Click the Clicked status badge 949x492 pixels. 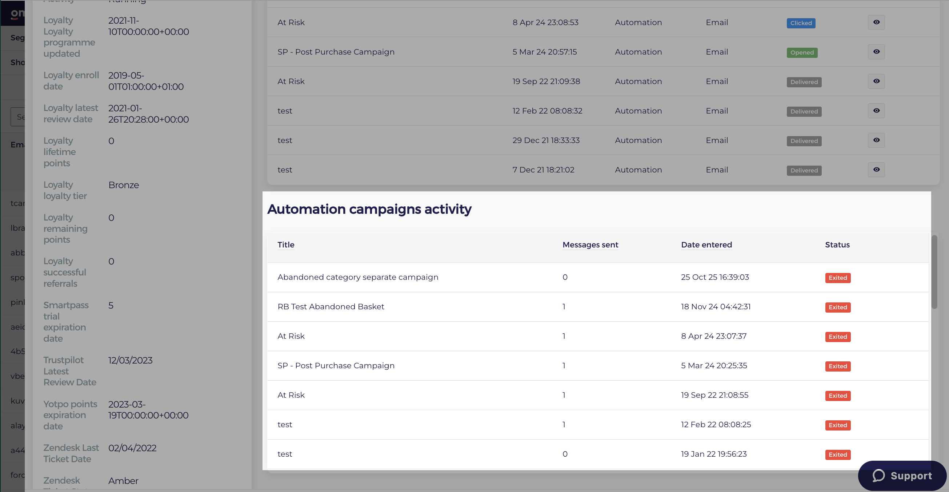[x=801, y=23]
